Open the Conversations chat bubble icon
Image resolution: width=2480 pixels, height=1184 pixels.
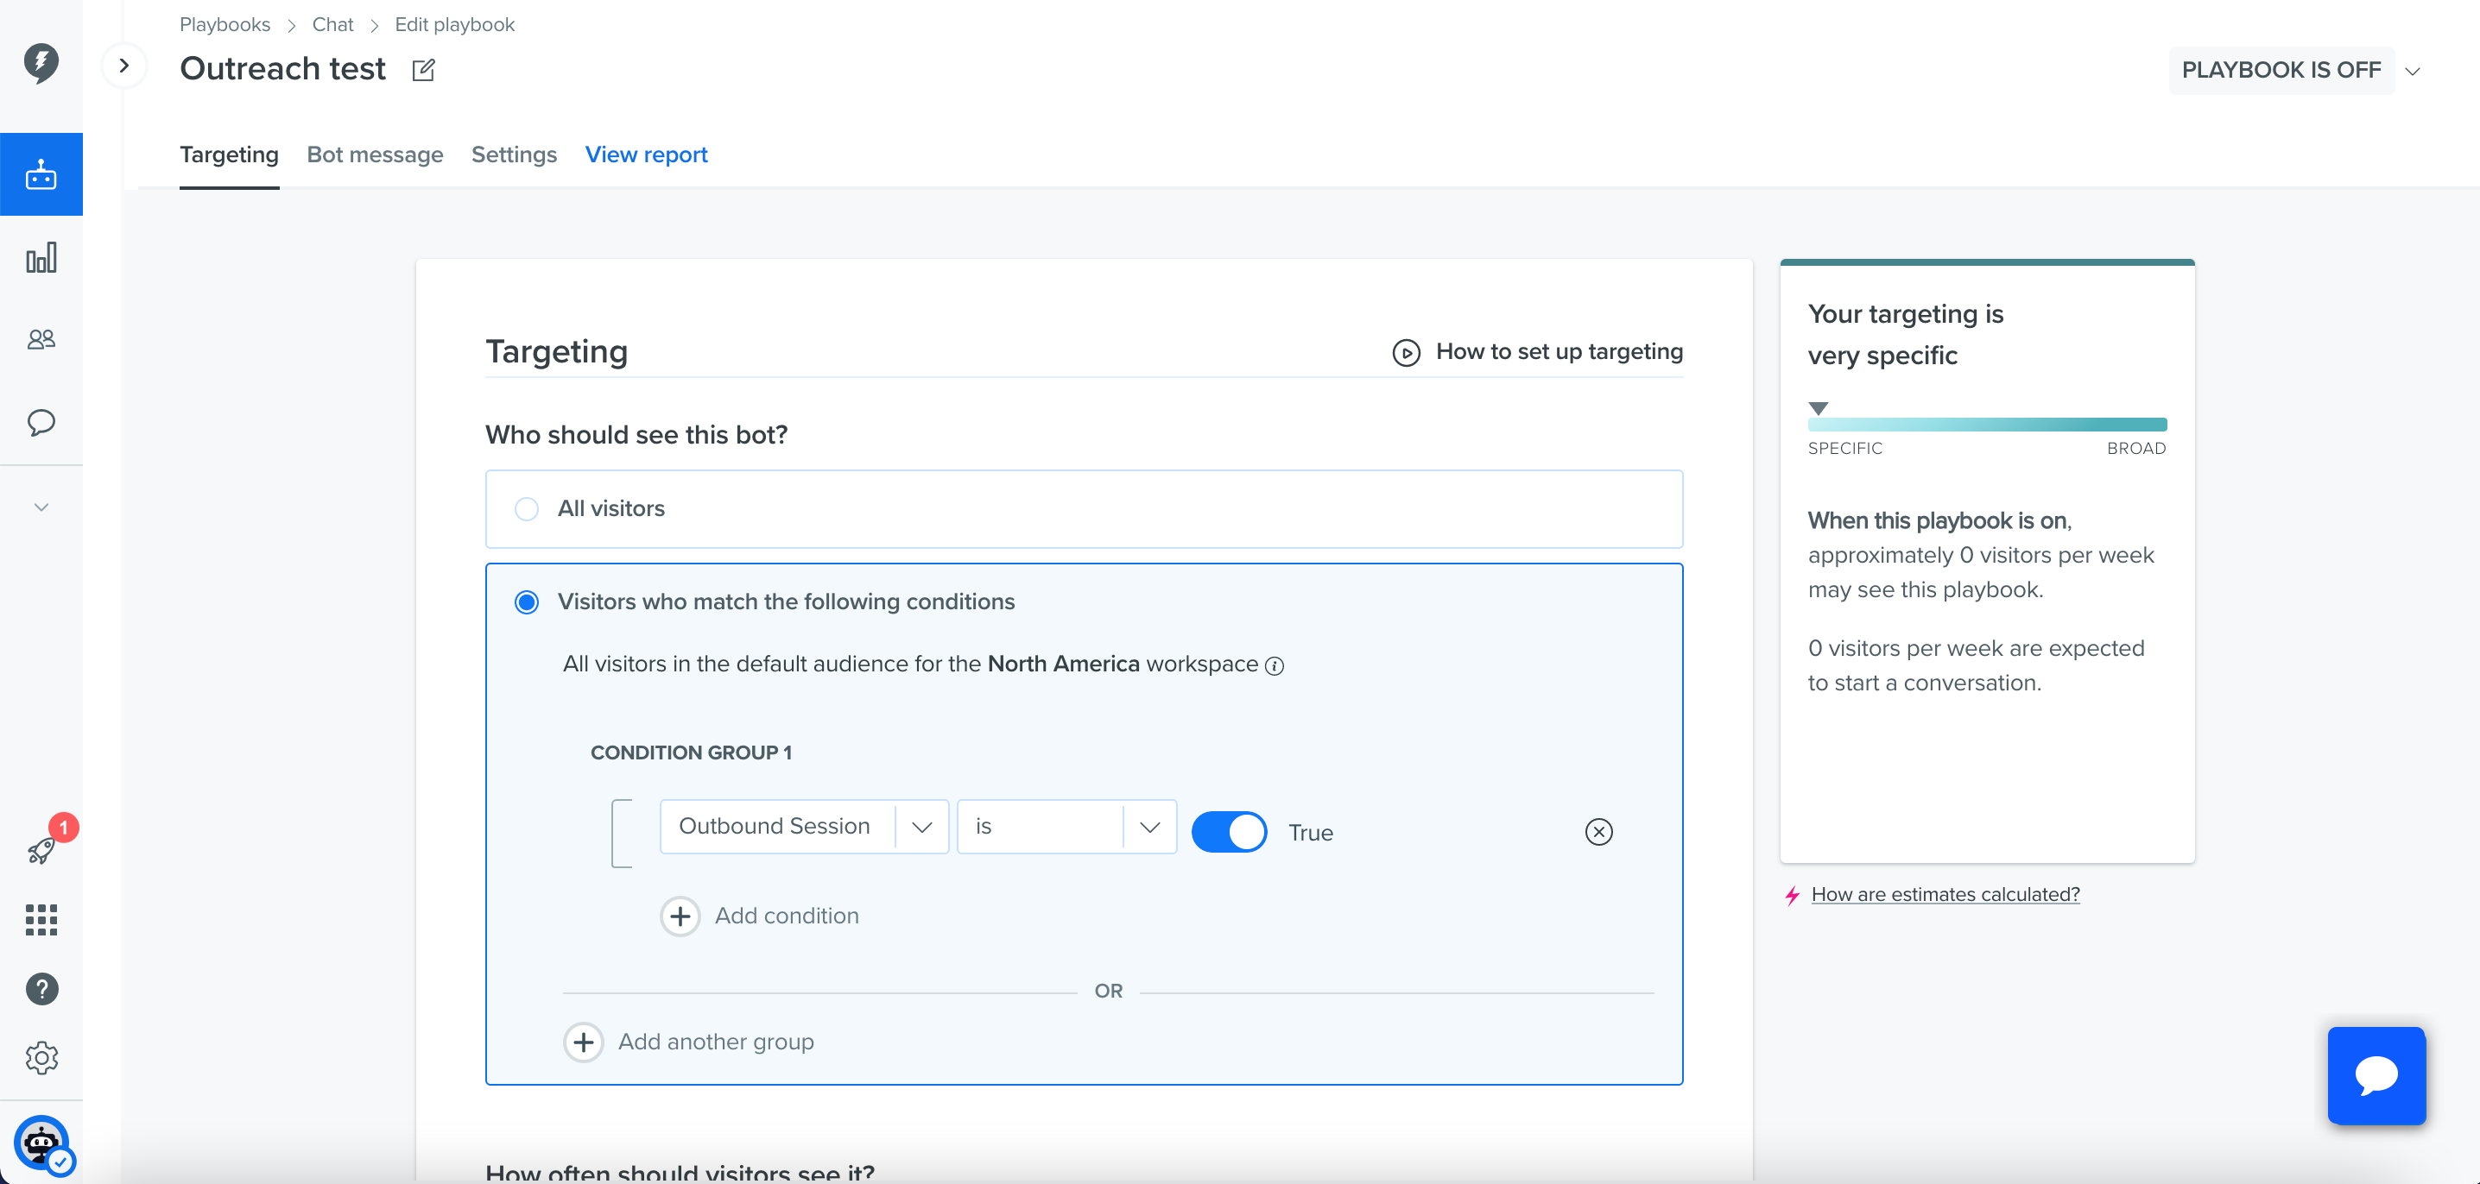tap(41, 422)
